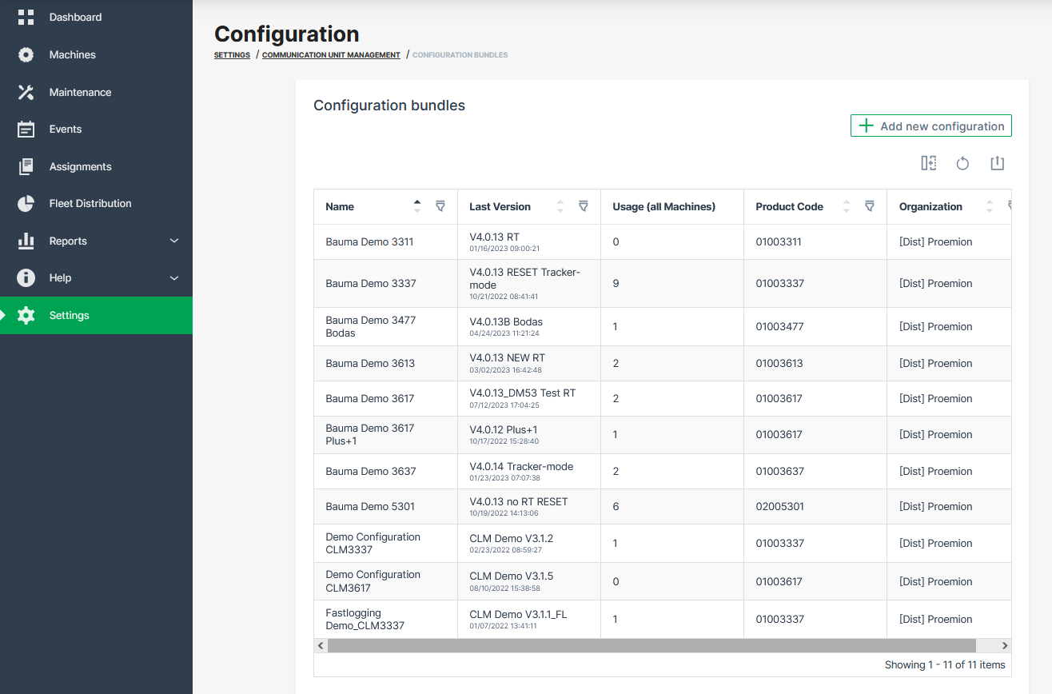Screen dimensions: 1052x694
Task: Toggle sorting on the Product Code column
Action: [x=847, y=206]
